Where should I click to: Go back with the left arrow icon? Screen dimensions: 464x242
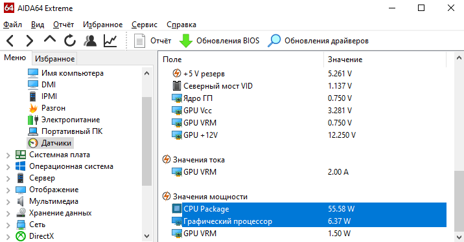click(x=10, y=41)
